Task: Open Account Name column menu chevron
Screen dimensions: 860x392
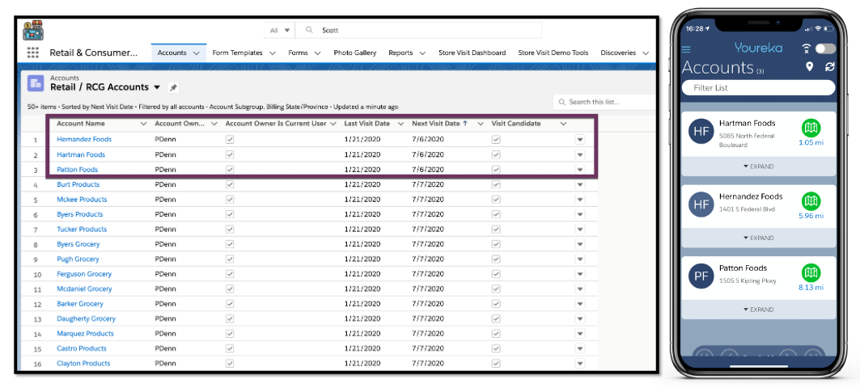Action: coord(143,124)
